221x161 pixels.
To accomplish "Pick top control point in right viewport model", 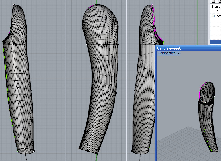I will point(152,5).
